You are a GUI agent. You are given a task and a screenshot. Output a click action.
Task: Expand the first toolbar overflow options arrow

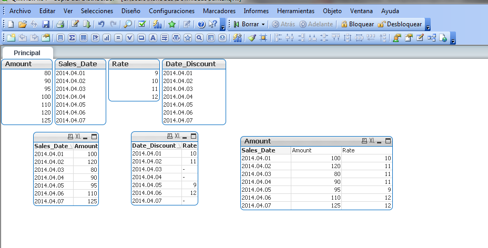pos(223,26)
